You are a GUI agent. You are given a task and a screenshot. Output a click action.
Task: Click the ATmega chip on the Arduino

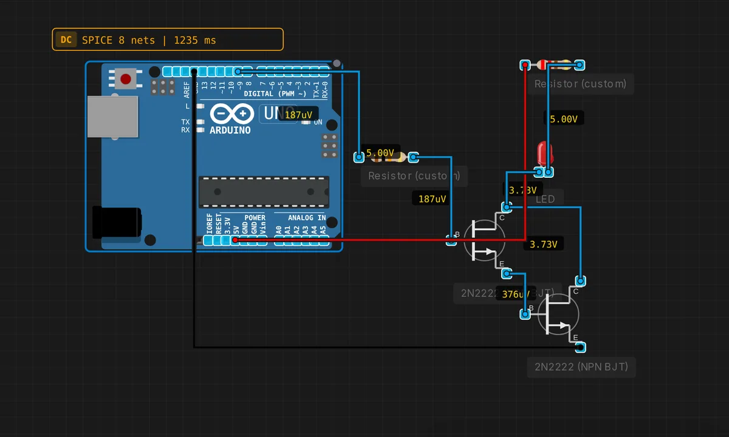pos(264,192)
